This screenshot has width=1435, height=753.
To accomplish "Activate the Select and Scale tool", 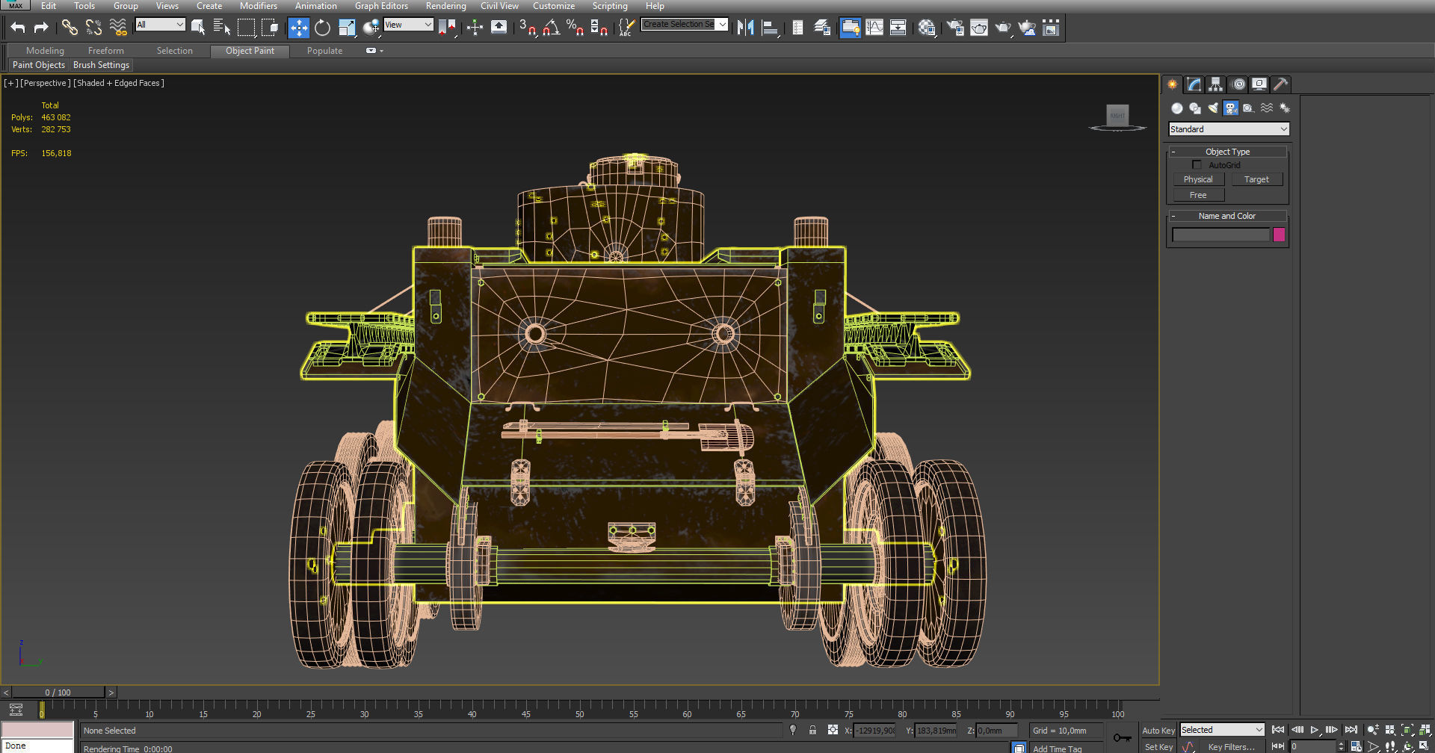I will (347, 28).
